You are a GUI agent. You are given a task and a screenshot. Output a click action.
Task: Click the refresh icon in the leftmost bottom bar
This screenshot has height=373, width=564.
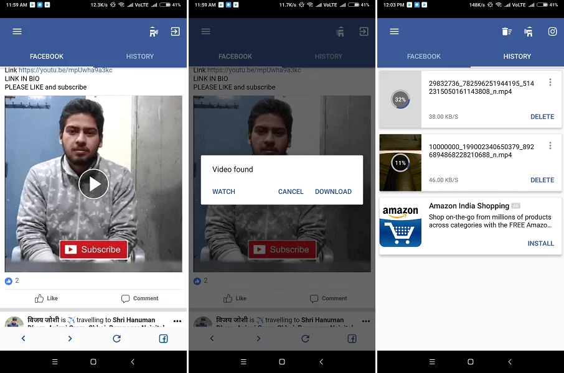tap(116, 339)
